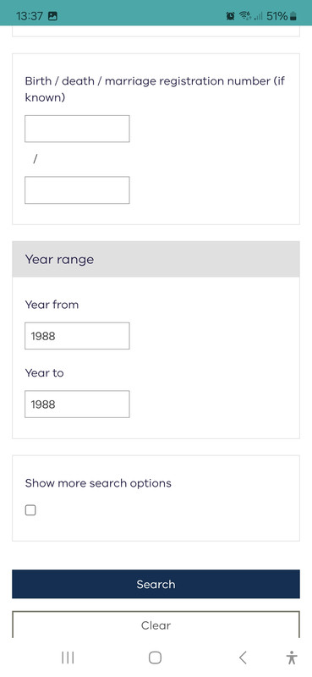Select second registration number box after slash
This screenshot has height=677, width=312.
pos(77,190)
